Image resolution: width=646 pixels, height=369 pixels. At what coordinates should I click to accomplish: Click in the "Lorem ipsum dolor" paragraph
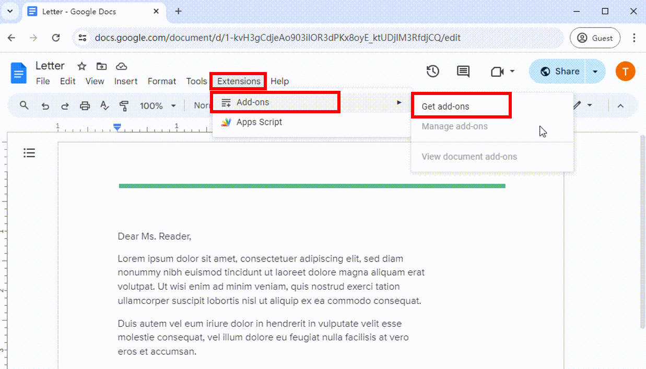pyautogui.click(x=271, y=280)
